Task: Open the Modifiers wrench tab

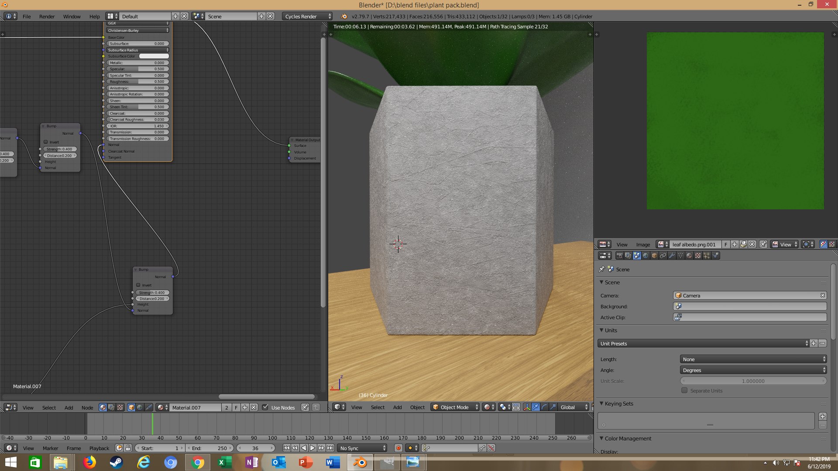Action: pyautogui.click(x=672, y=256)
